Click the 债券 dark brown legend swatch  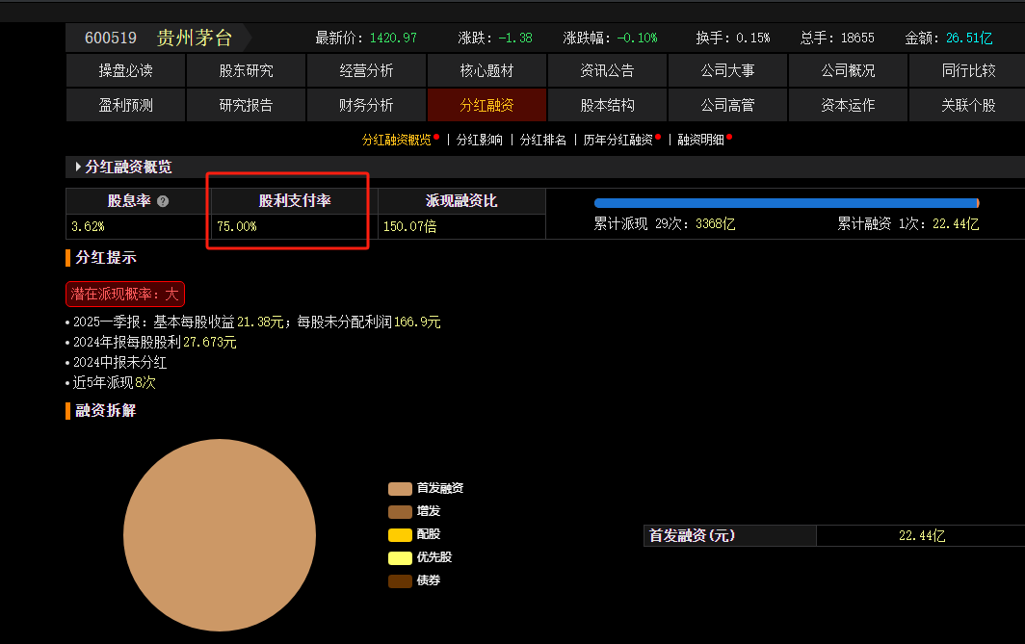coord(400,580)
